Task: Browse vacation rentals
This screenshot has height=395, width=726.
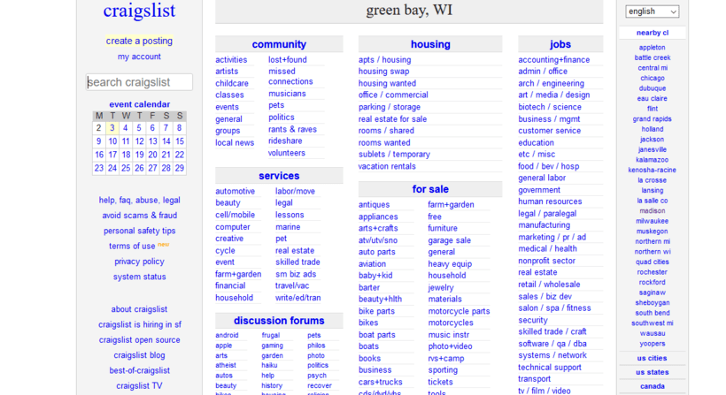Action: coord(387,166)
